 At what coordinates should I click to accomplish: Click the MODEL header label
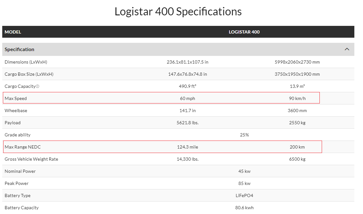(x=13, y=32)
